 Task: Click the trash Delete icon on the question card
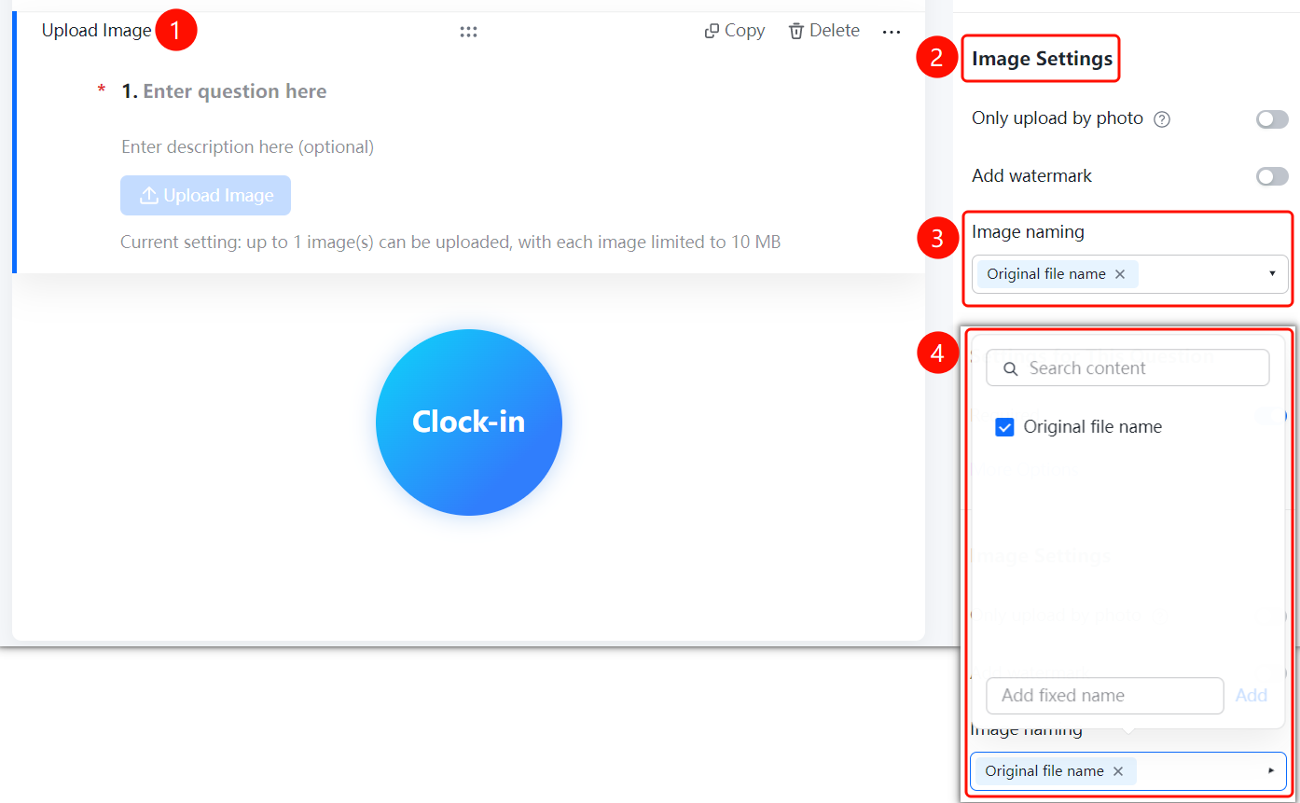pos(796,31)
